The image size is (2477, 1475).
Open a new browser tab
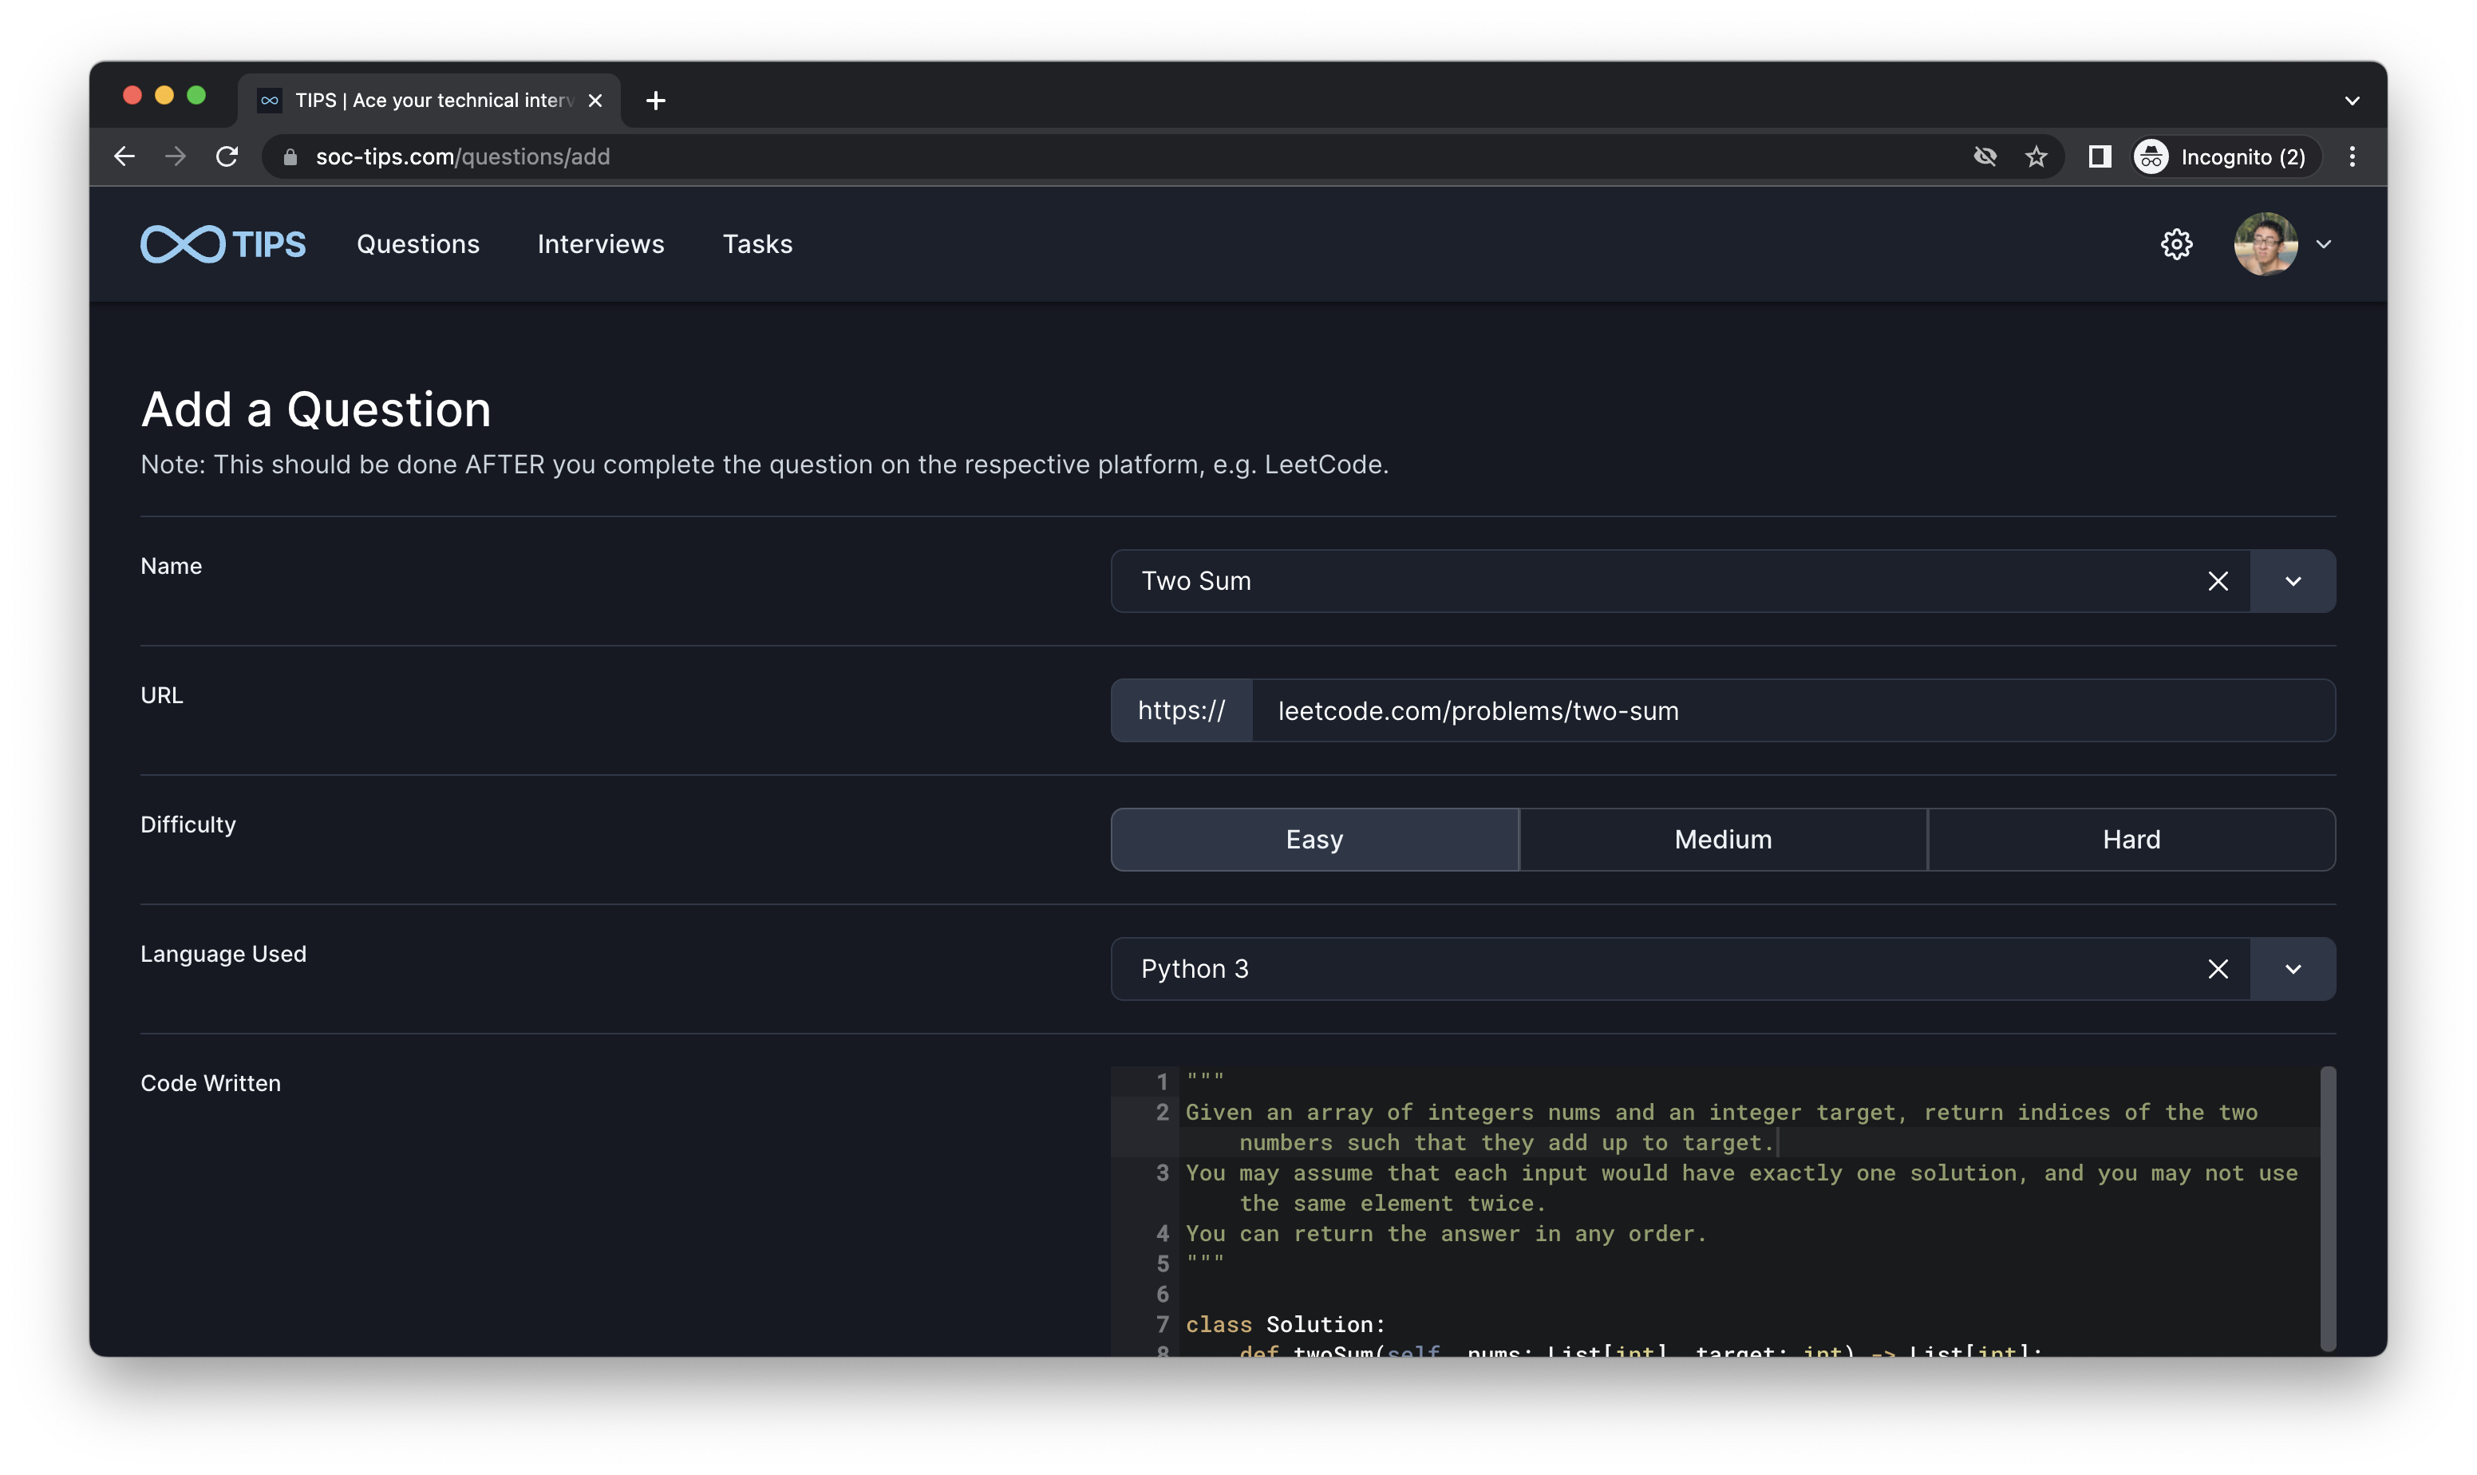[x=656, y=101]
